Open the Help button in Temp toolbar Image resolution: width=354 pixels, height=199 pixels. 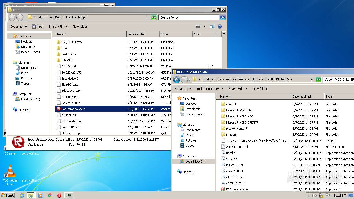220,27
